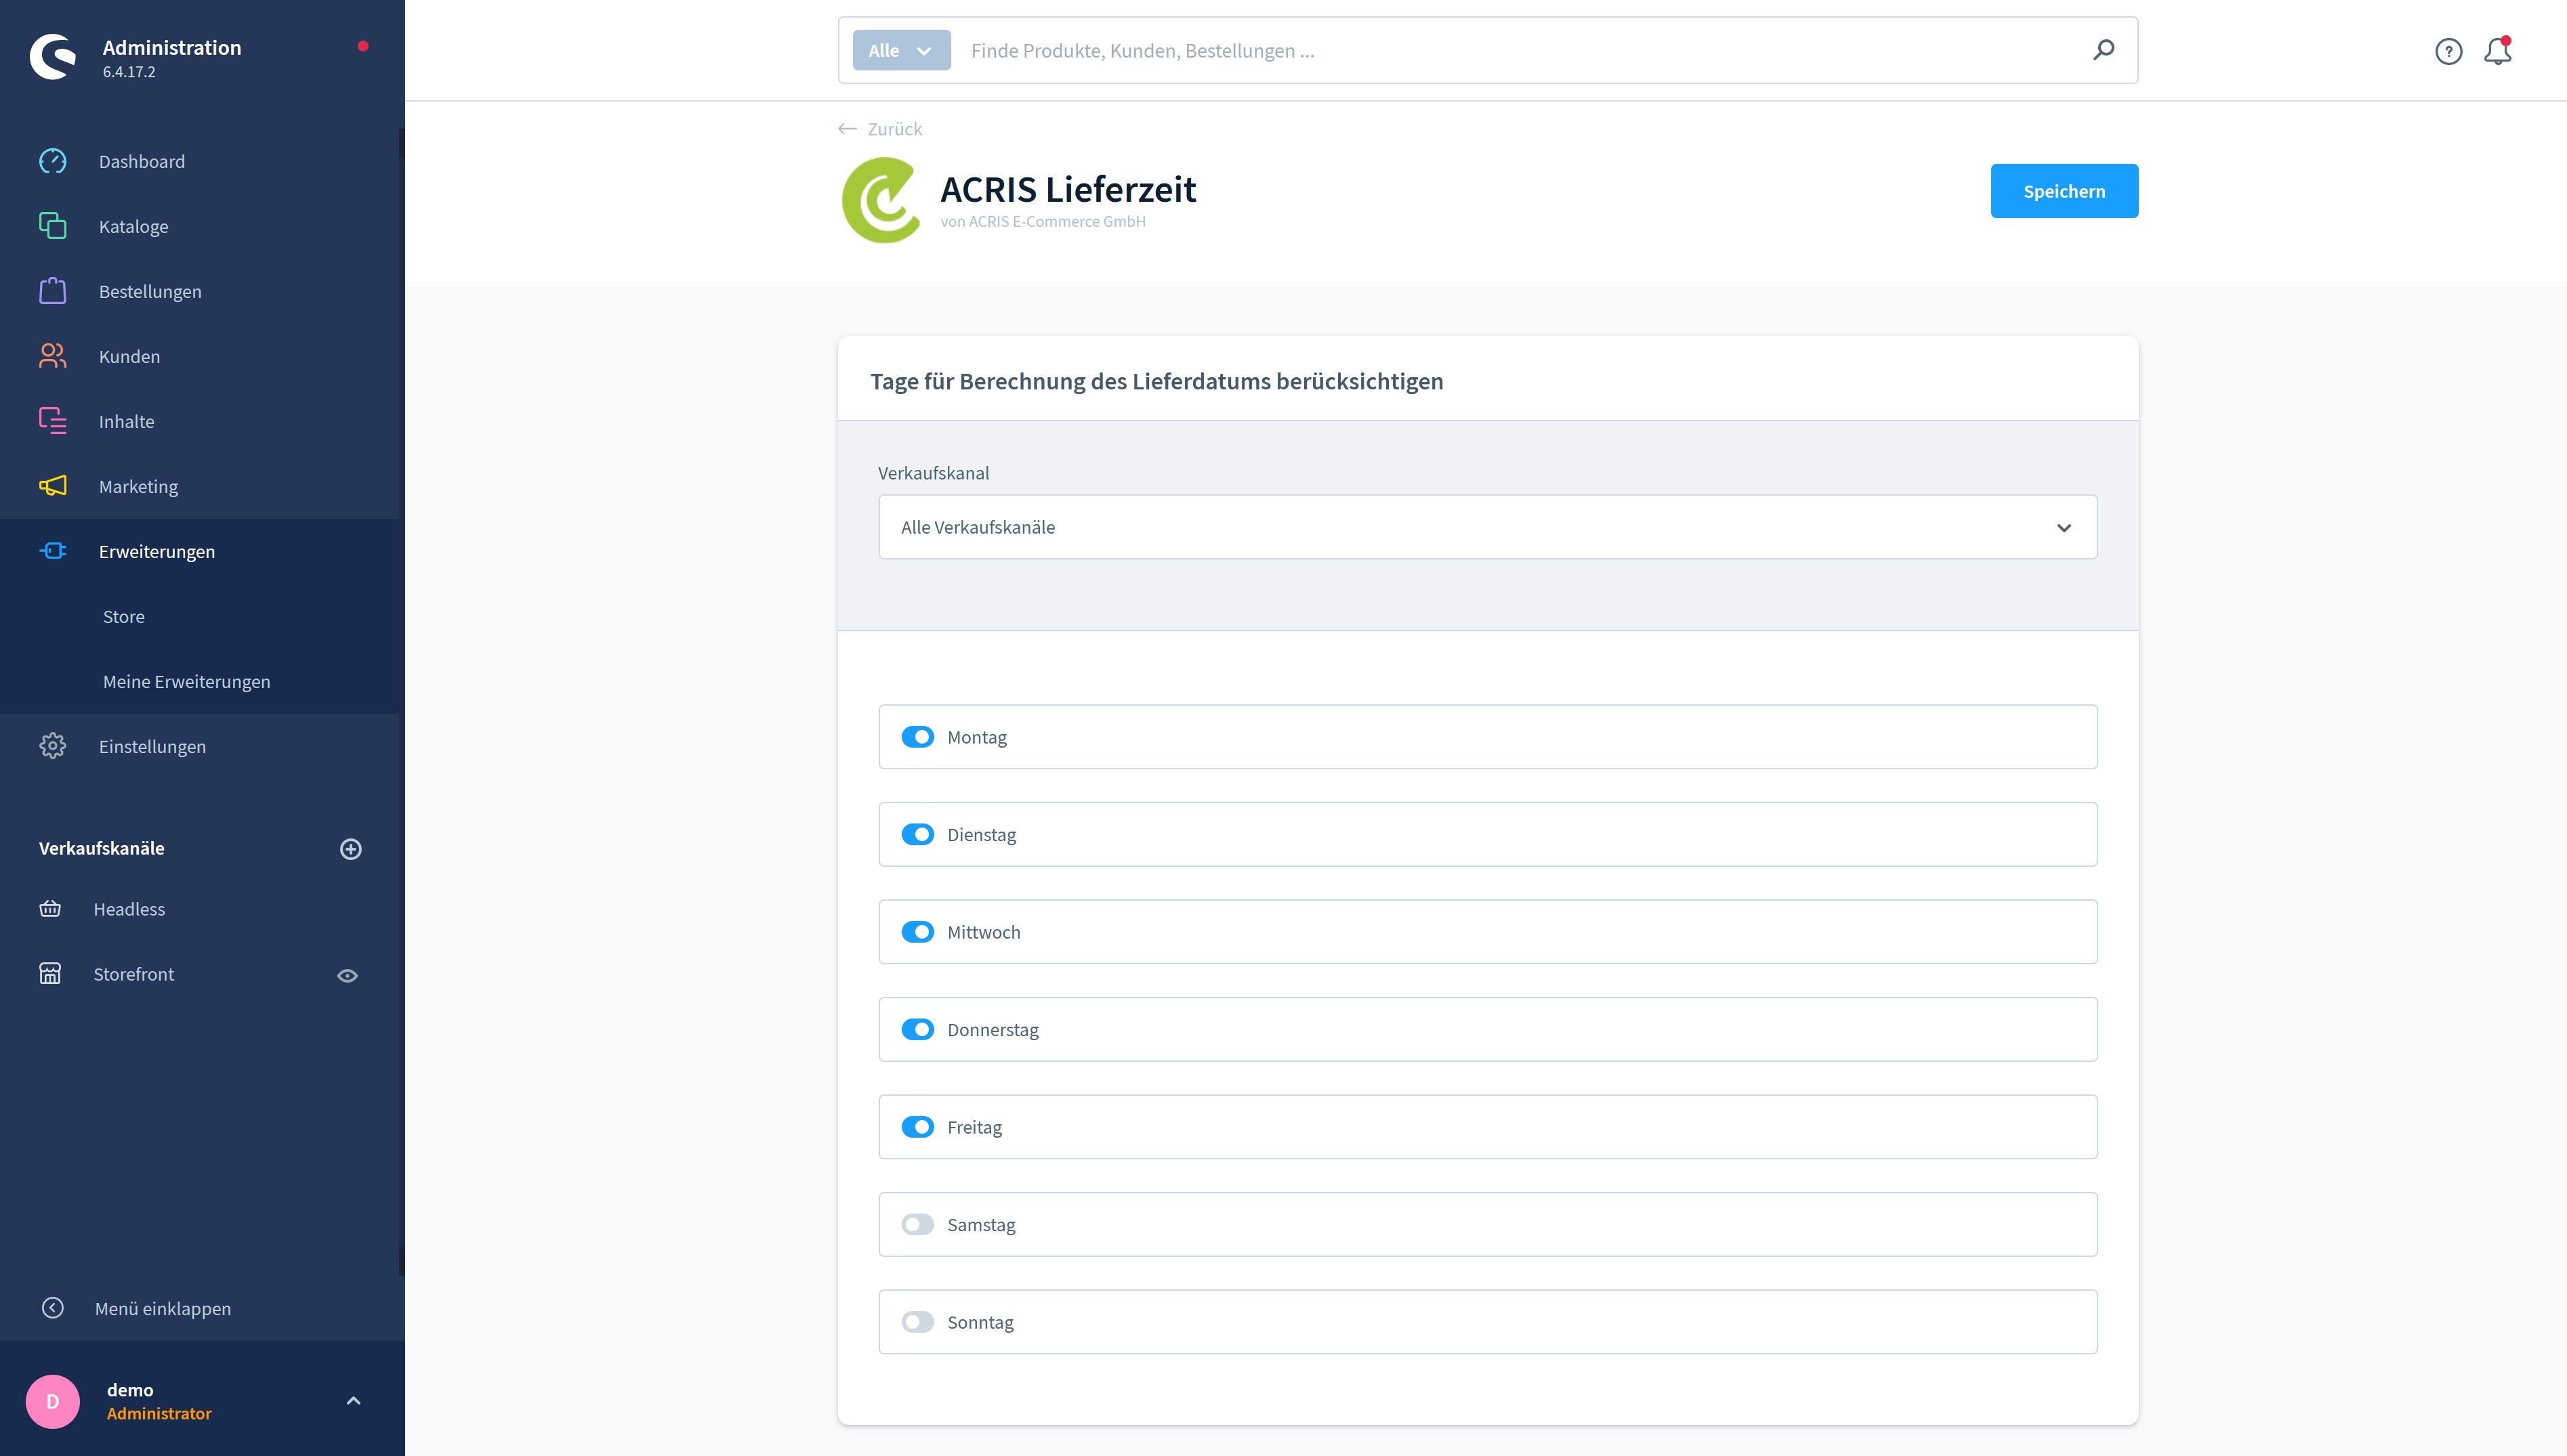
Task: Click the Dashboard gauge icon
Action: (52, 161)
